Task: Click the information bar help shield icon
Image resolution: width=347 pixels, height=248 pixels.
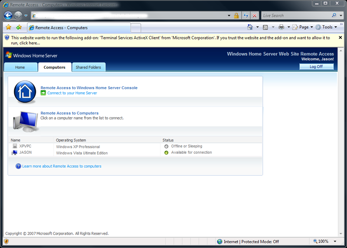Action: 7,38
